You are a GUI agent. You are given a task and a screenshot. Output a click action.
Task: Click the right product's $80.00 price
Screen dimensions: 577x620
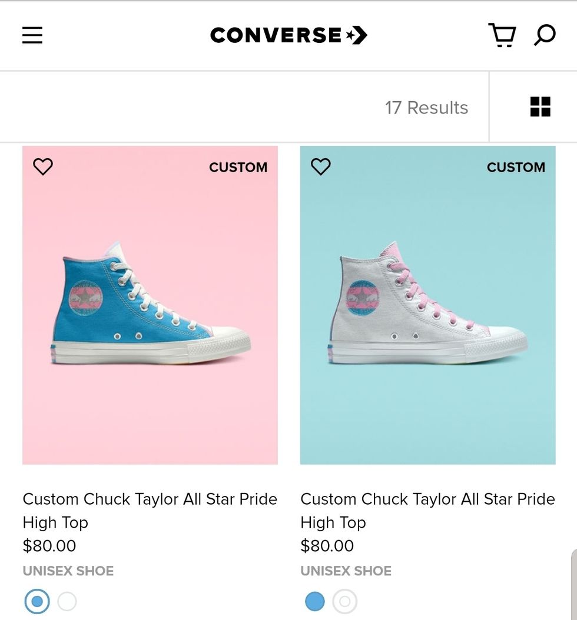(327, 546)
